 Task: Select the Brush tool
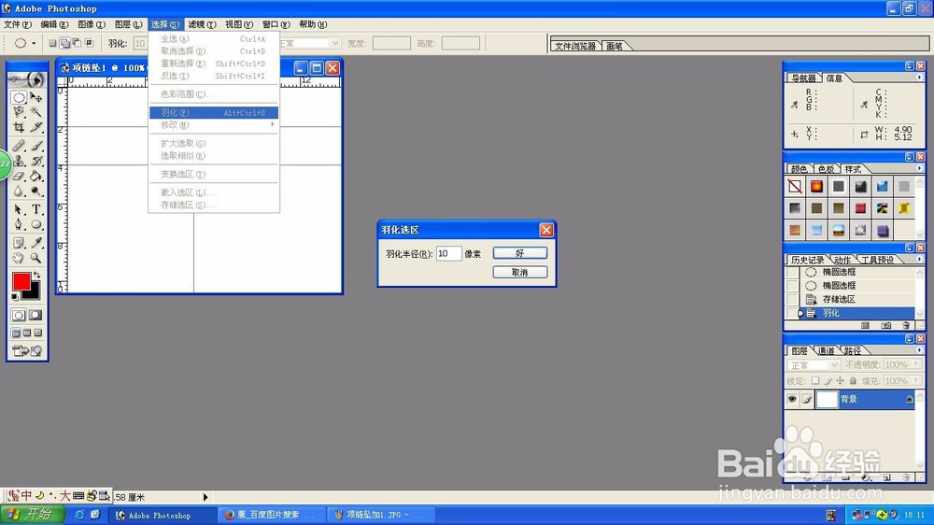(x=36, y=146)
